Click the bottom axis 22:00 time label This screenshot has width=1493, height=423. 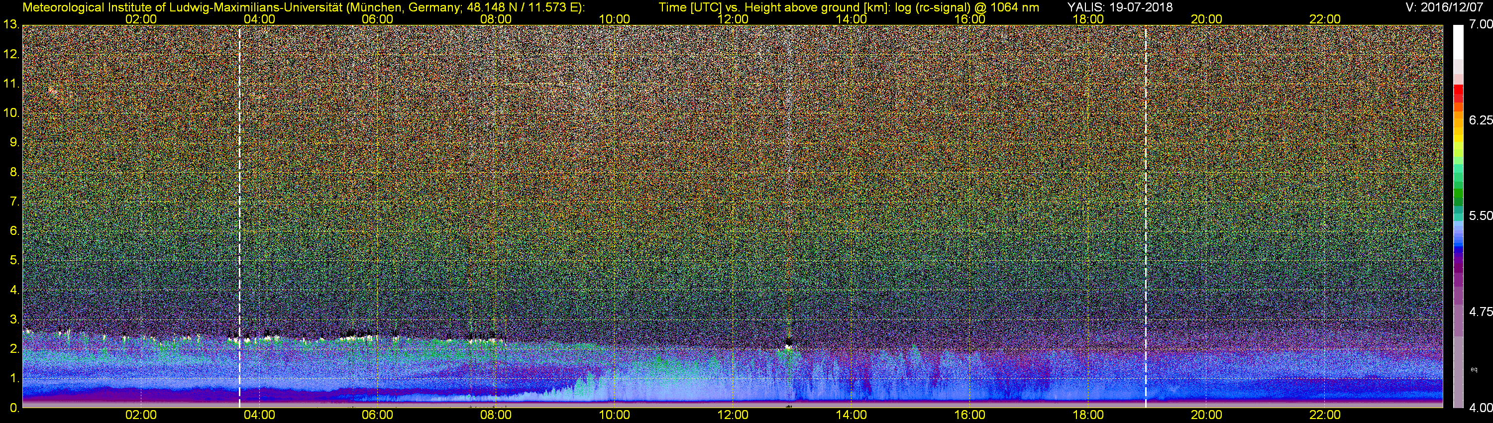pyautogui.click(x=1325, y=416)
